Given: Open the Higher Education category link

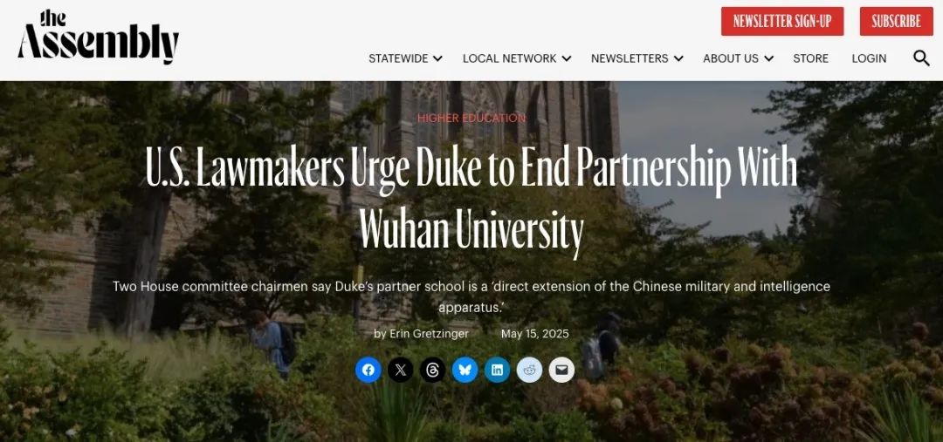Looking at the screenshot, I should pos(471,118).
